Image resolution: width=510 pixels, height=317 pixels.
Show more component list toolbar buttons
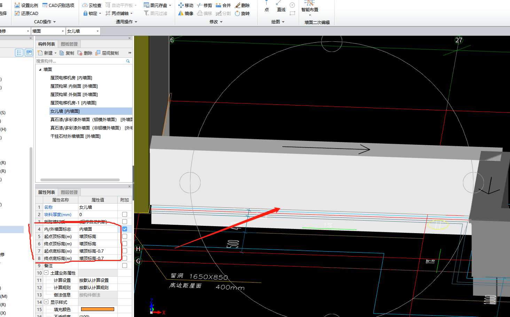tap(130, 53)
